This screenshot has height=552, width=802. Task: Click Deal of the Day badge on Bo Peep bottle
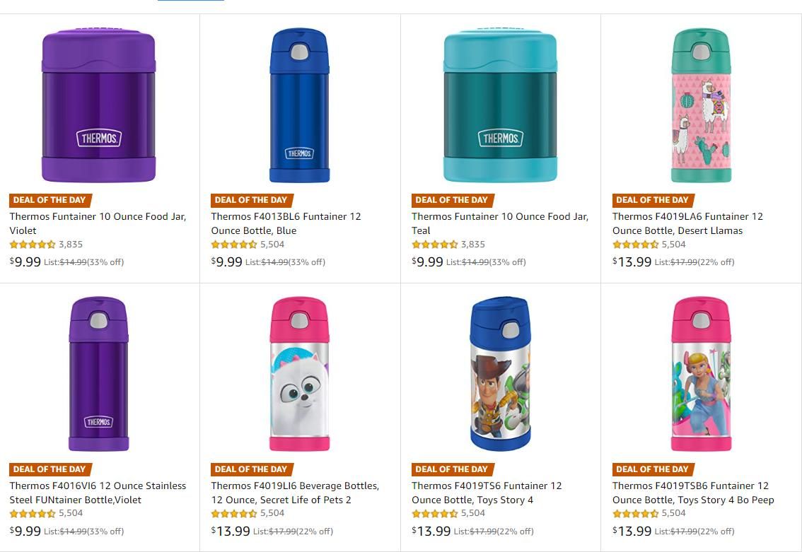[x=652, y=469]
